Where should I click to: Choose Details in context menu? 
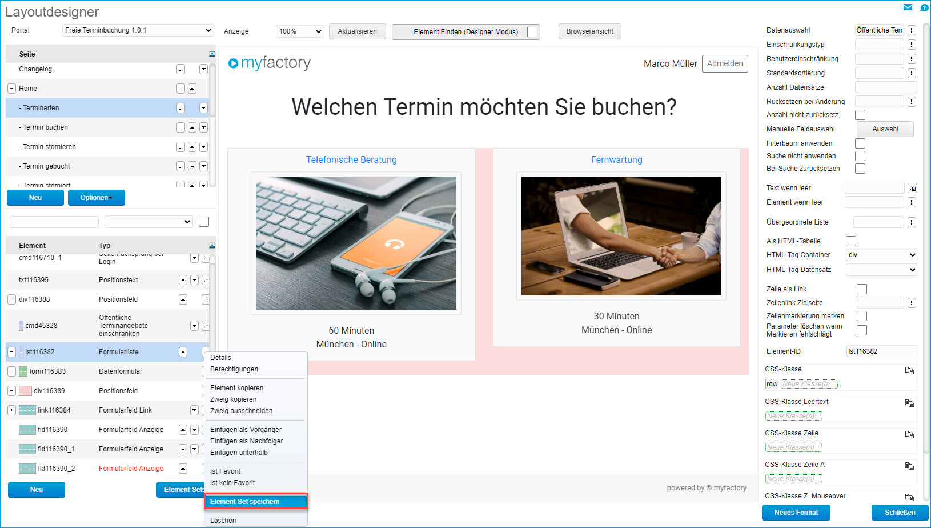(220, 358)
